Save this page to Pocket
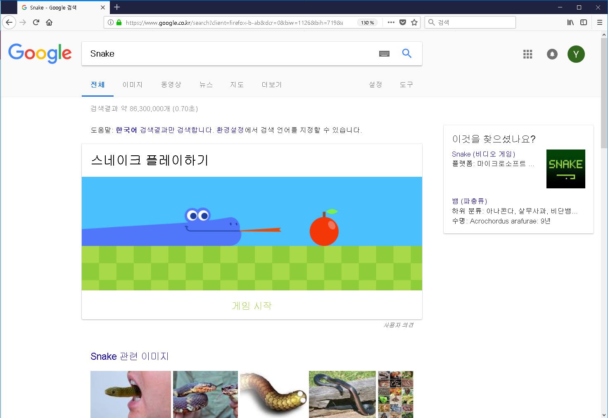608x418 pixels. point(403,22)
